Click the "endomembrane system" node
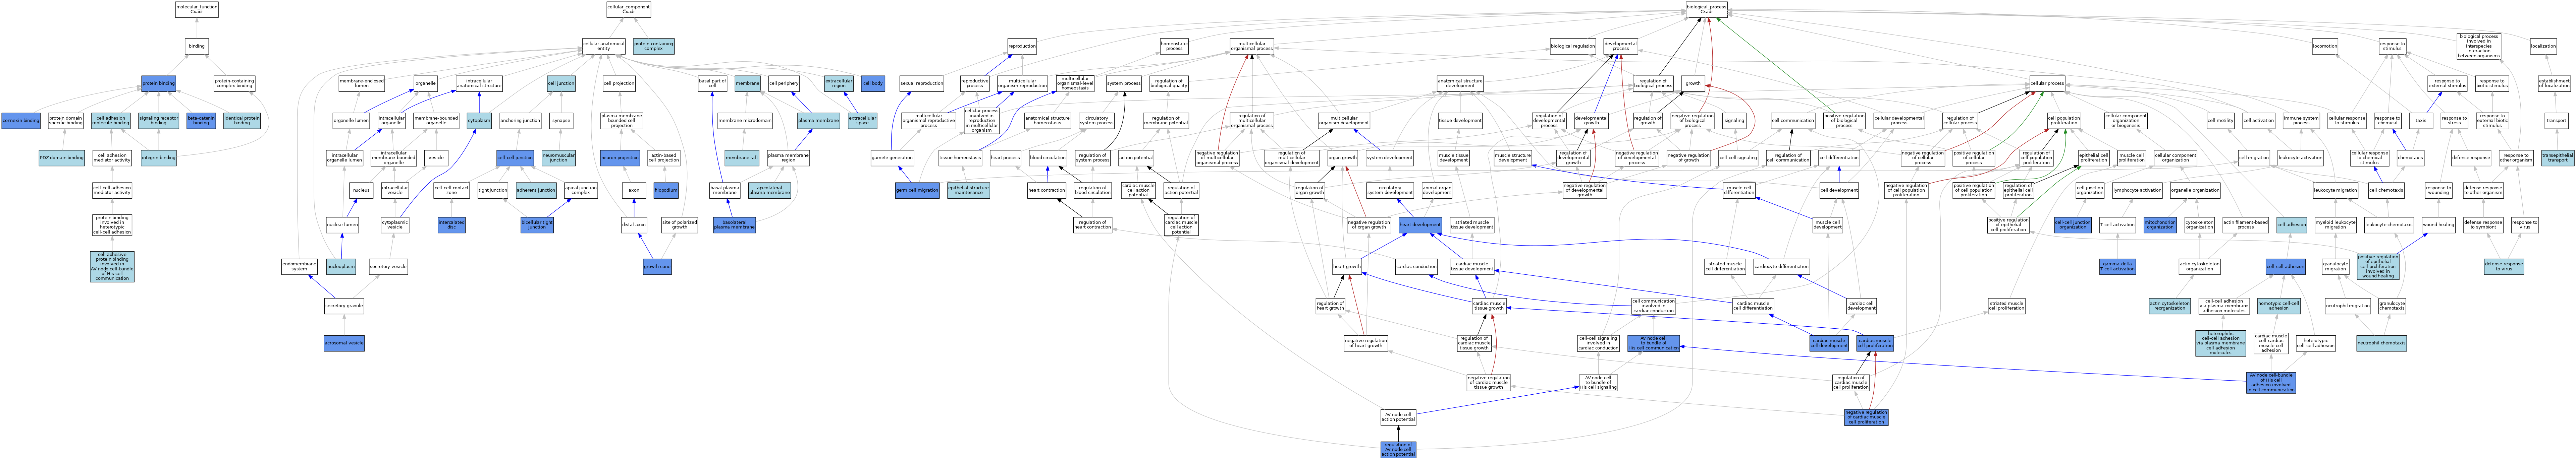2576x460 pixels. point(299,266)
